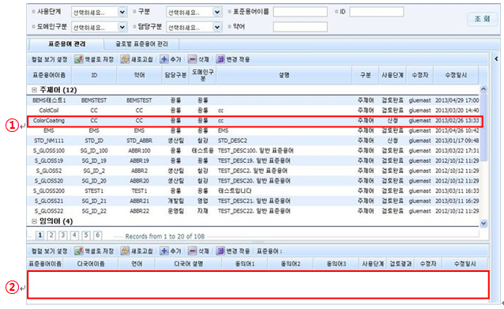Select page 1 in pagination
This screenshot has height=309, width=504.
click(x=39, y=236)
